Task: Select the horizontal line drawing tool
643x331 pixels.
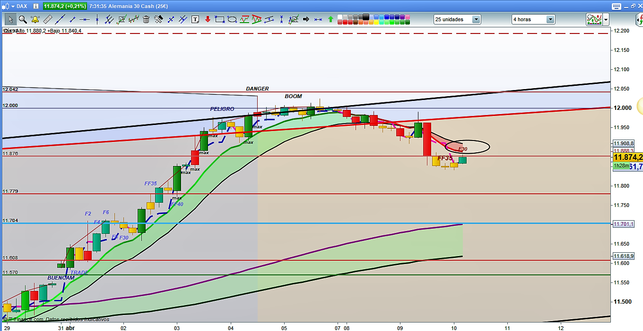Action: [x=84, y=19]
